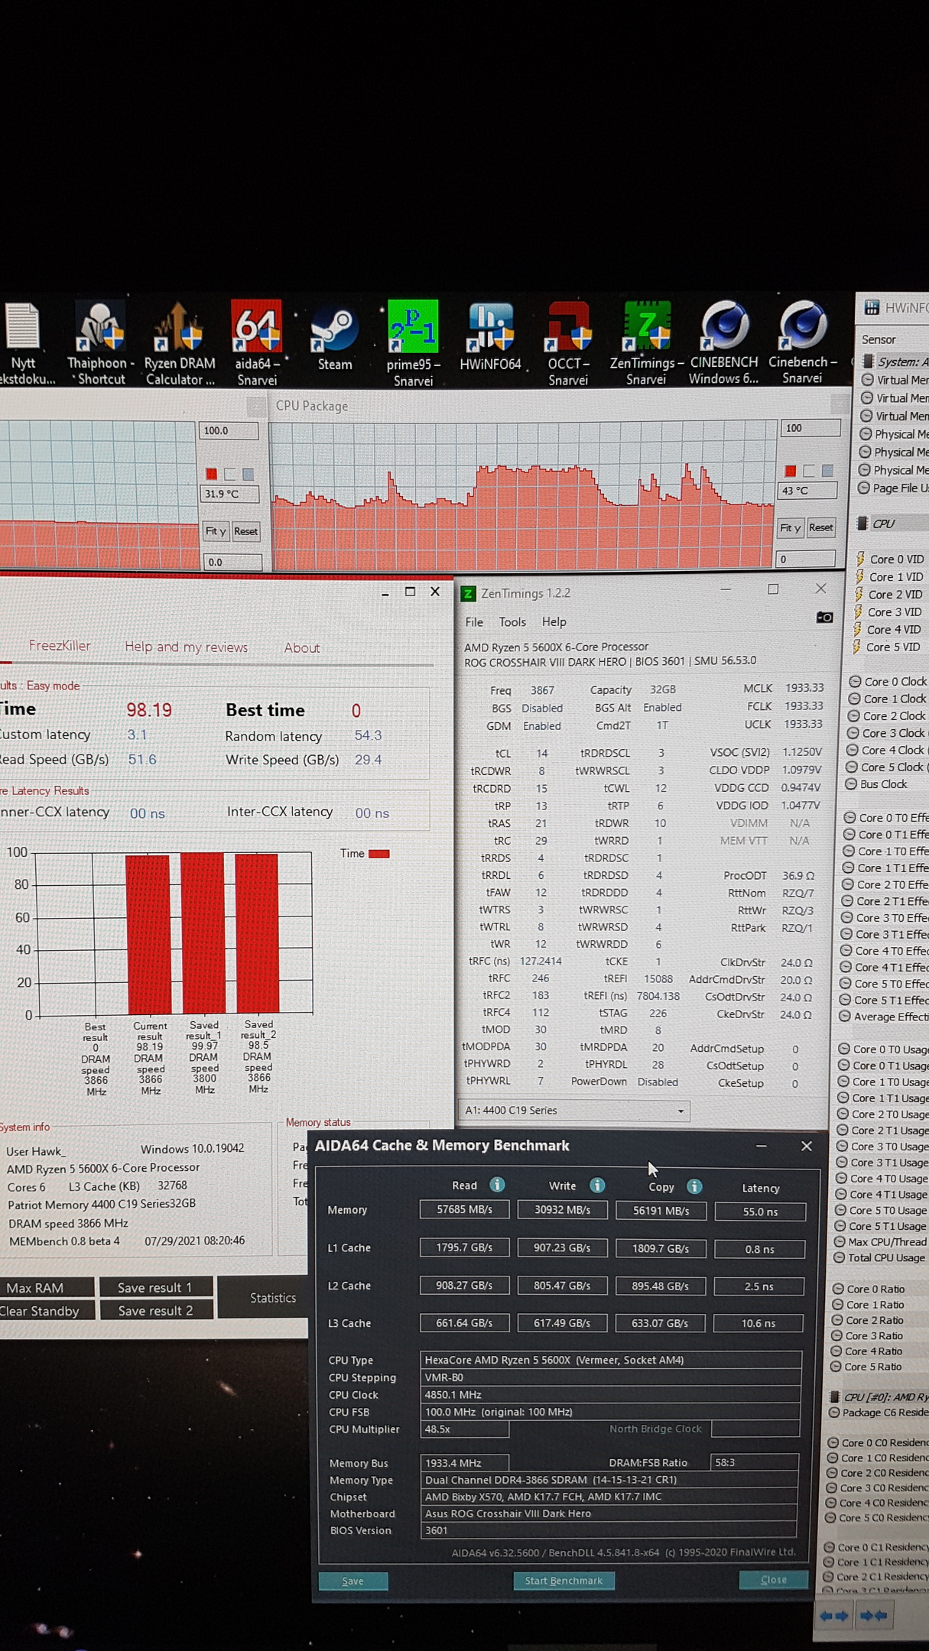Viewport: 929px width, 1651px height.
Task: Select Average Effective clock sensor row
Action: (885, 1017)
